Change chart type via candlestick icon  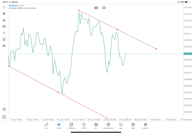4,13
